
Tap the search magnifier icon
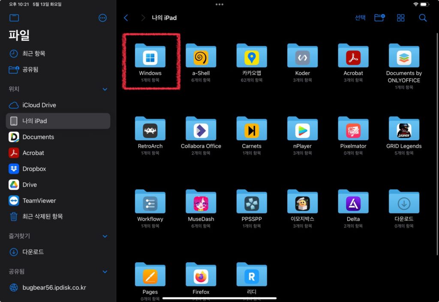click(x=422, y=18)
